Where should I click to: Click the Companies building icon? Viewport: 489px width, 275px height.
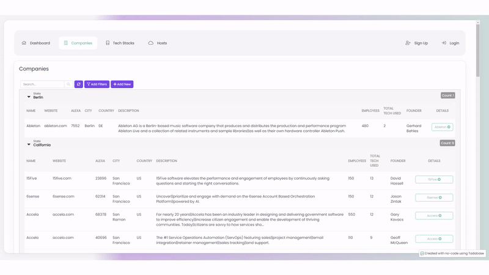point(66,43)
